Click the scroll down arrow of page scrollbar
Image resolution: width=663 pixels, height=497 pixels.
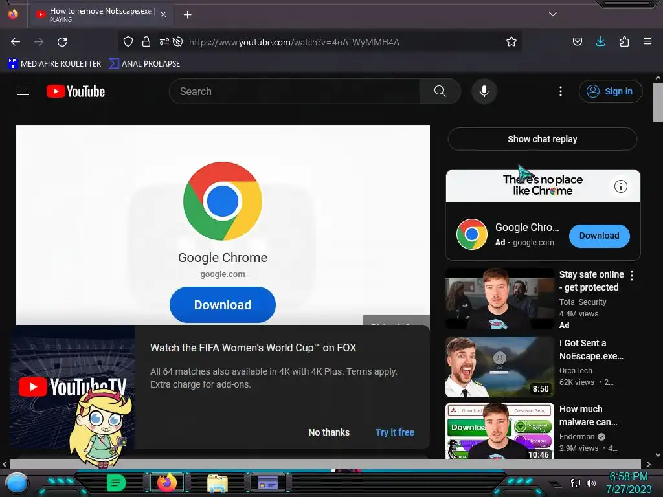658,455
